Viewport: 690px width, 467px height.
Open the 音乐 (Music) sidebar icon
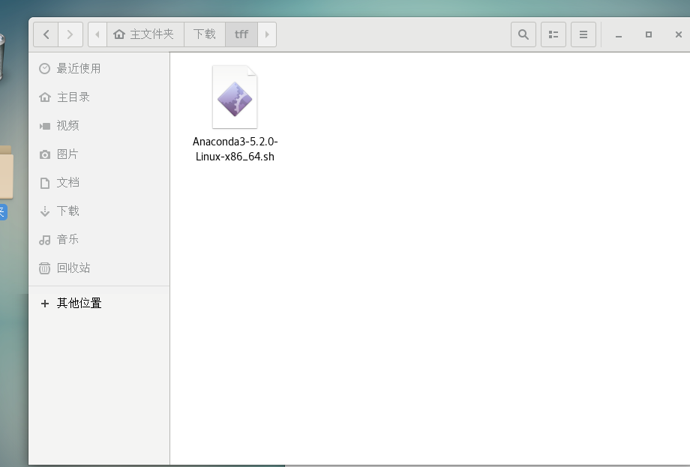coord(45,239)
